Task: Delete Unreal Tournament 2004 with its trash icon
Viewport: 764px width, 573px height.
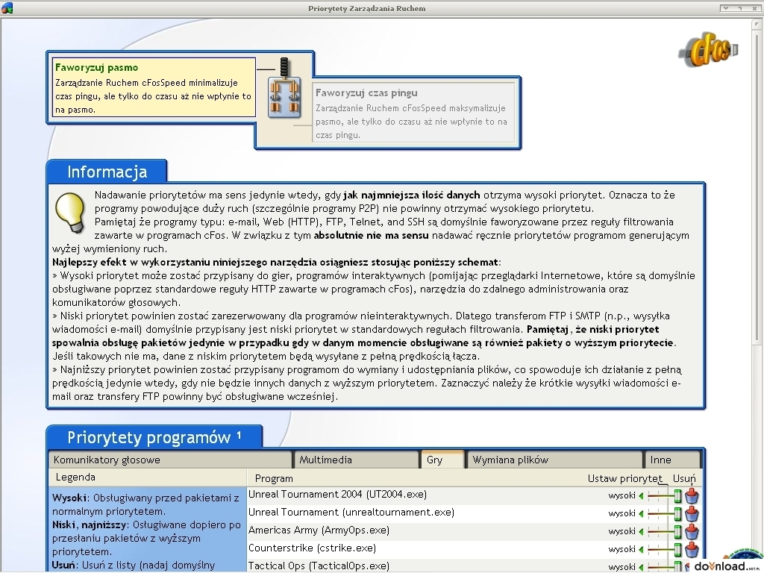Action: pos(692,496)
